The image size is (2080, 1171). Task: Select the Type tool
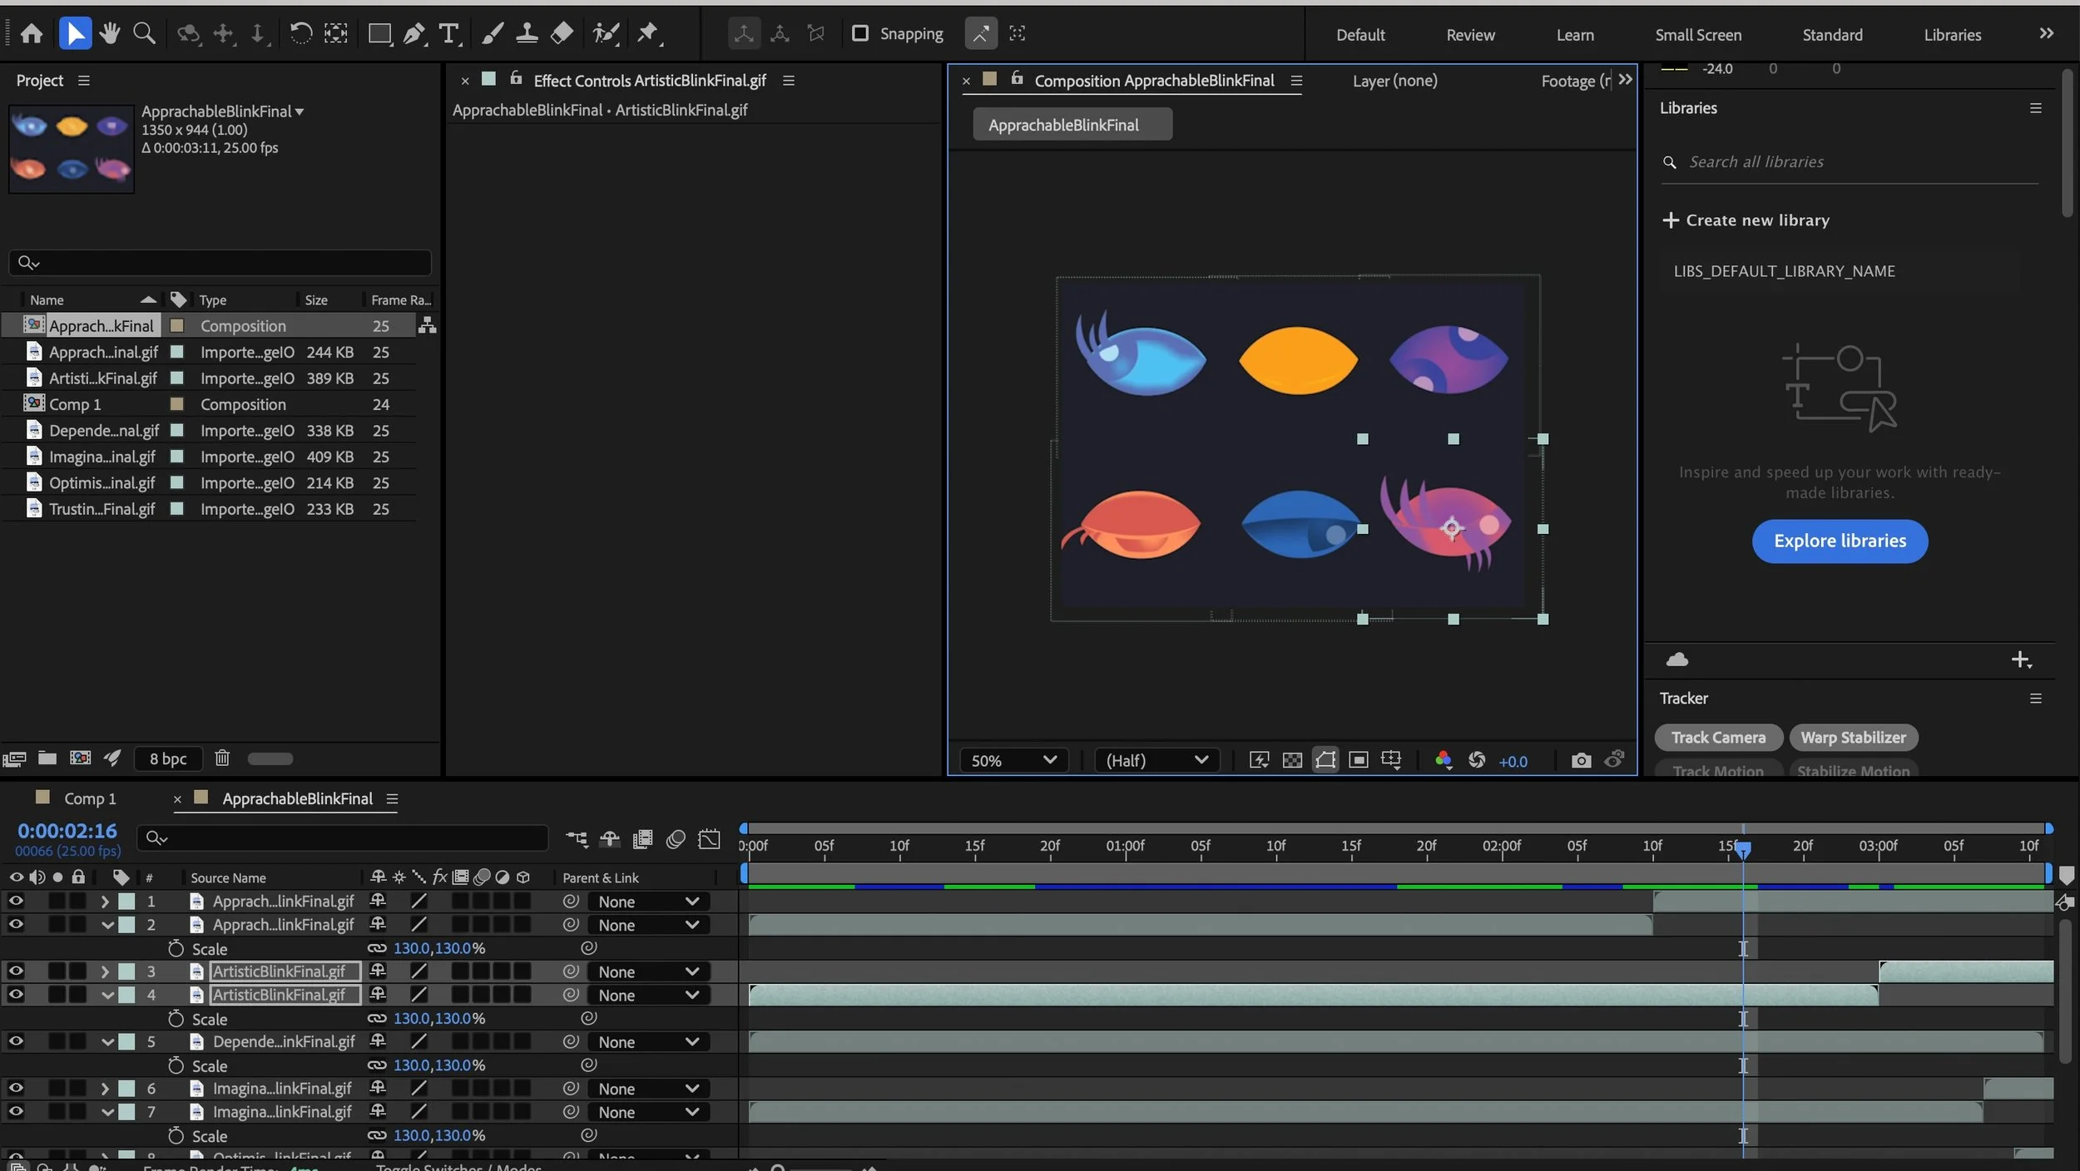click(448, 33)
